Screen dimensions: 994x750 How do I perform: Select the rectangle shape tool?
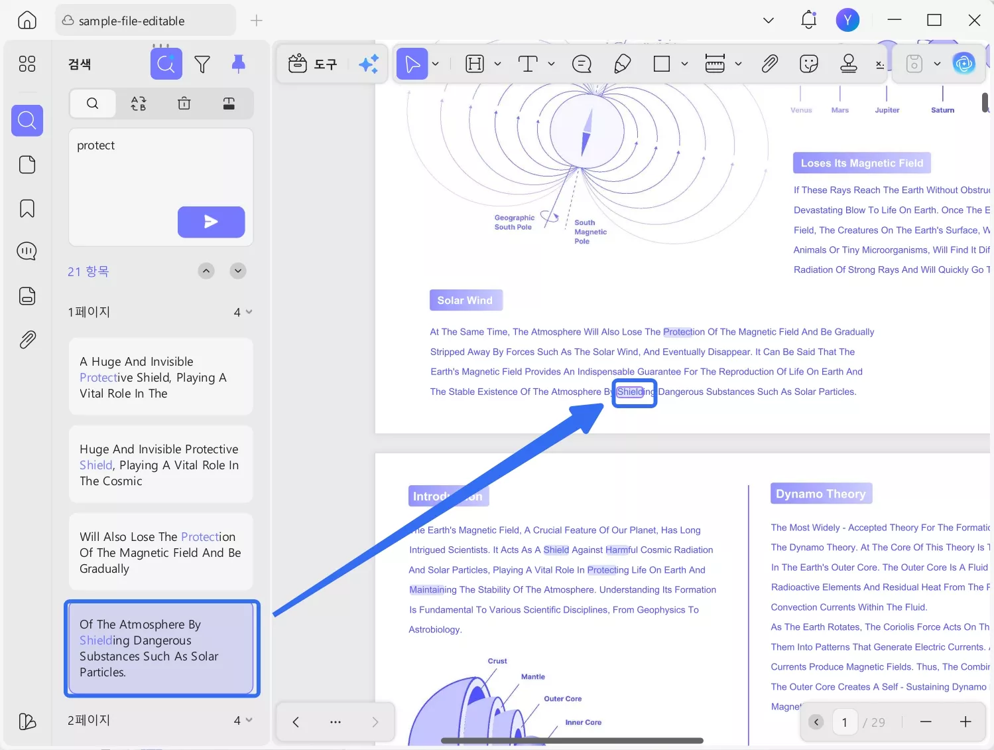[662, 64]
